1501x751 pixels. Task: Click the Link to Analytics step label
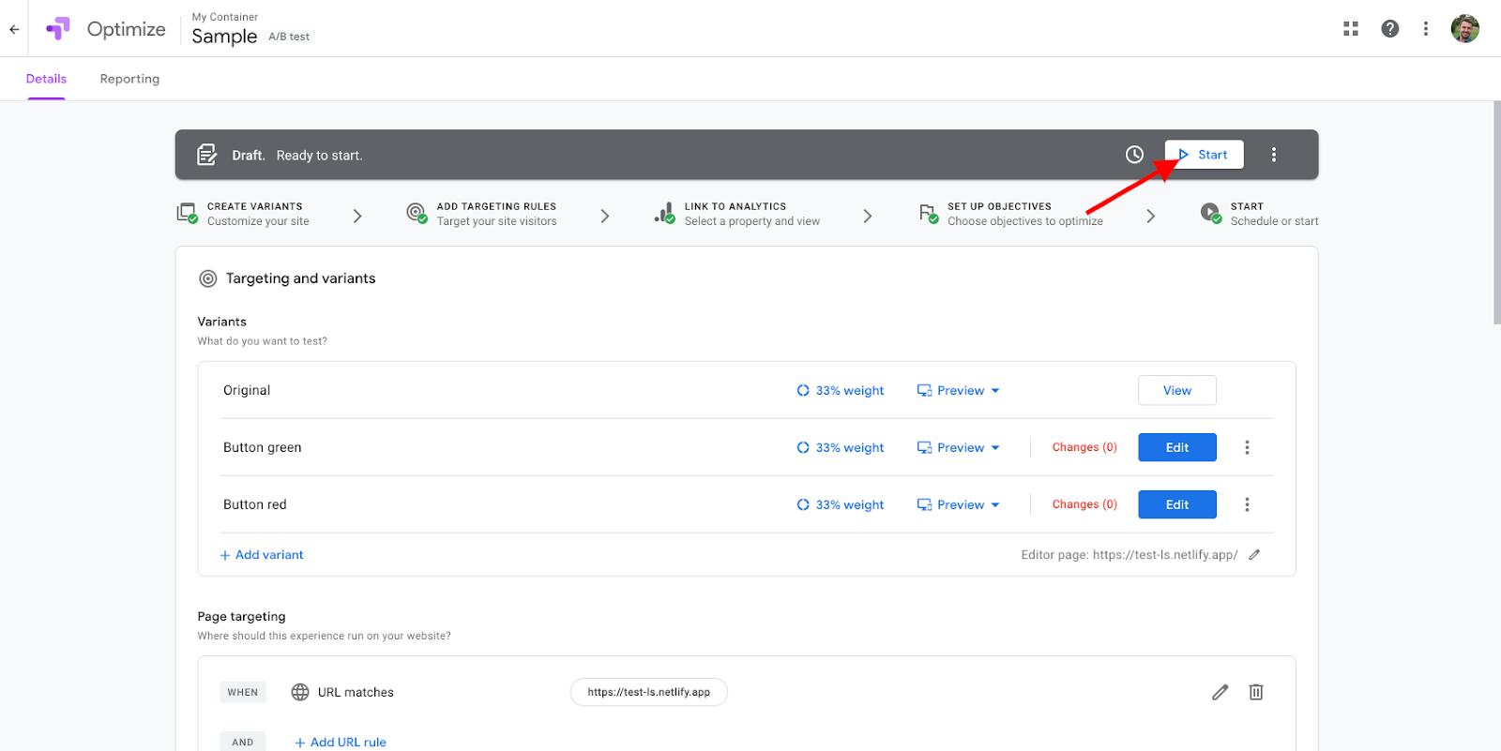point(735,206)
